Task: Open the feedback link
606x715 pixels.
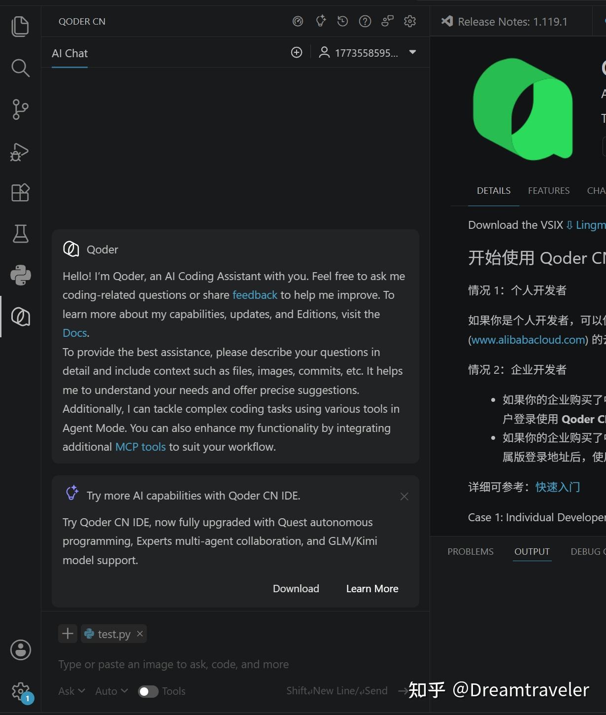Action: coord(255,295)
